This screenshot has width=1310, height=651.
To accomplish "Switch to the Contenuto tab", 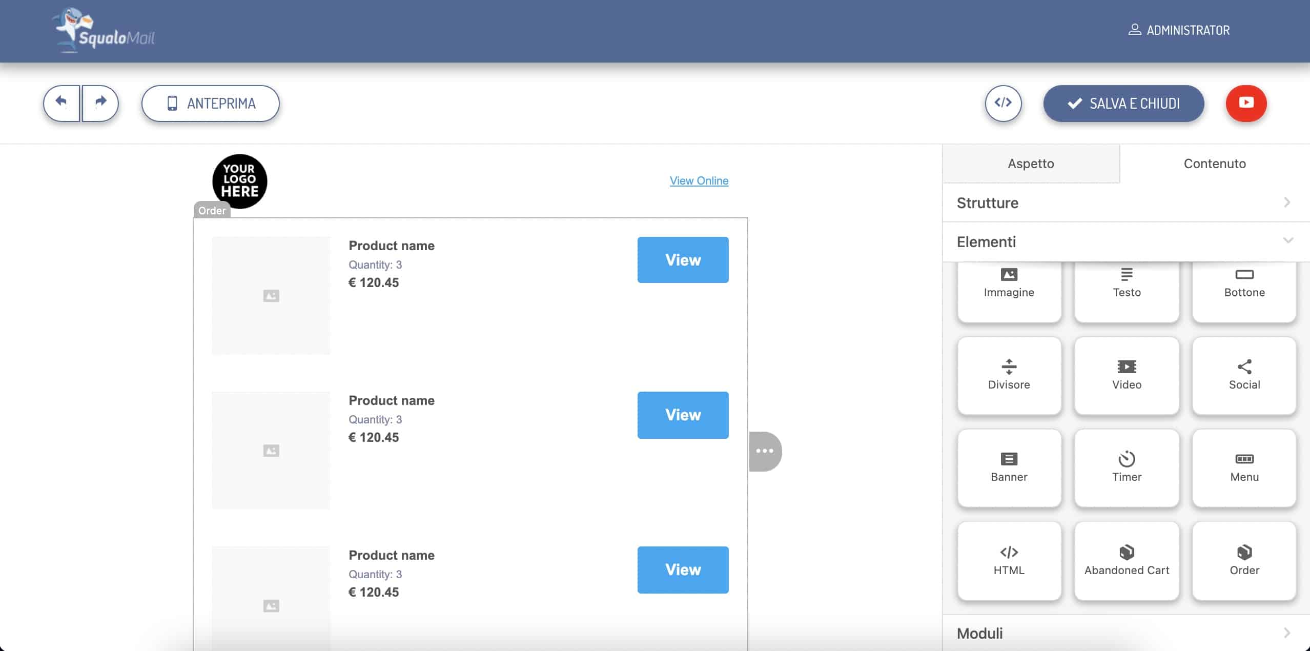I will [x=1215, y=164].
